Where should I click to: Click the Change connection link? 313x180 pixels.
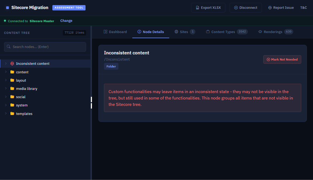66,21
